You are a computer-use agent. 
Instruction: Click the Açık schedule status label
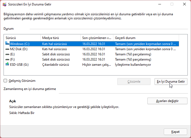click(x=13, y=101)
